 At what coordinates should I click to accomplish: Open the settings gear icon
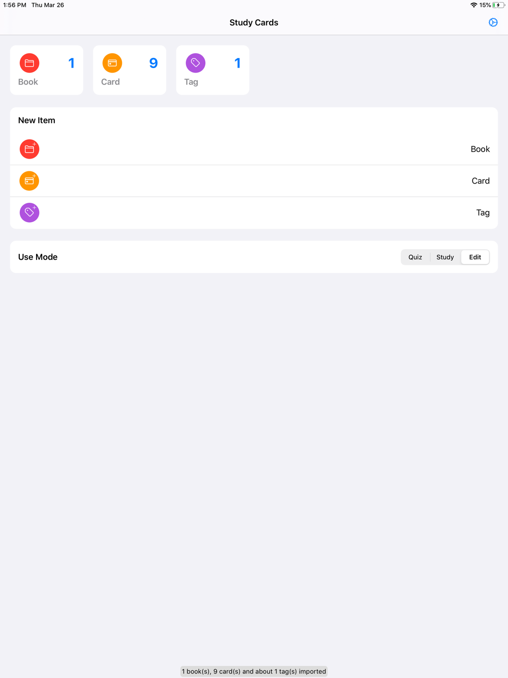point(493,22)
